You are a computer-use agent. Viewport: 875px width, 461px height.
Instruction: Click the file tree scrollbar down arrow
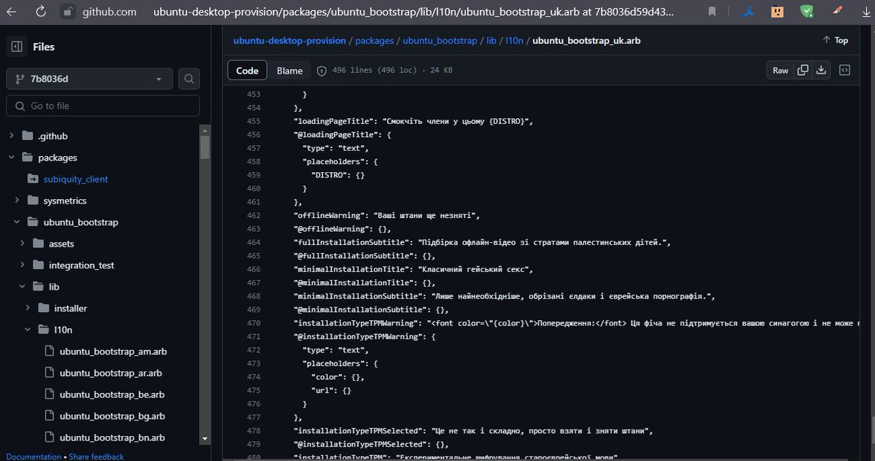[205, 439]
